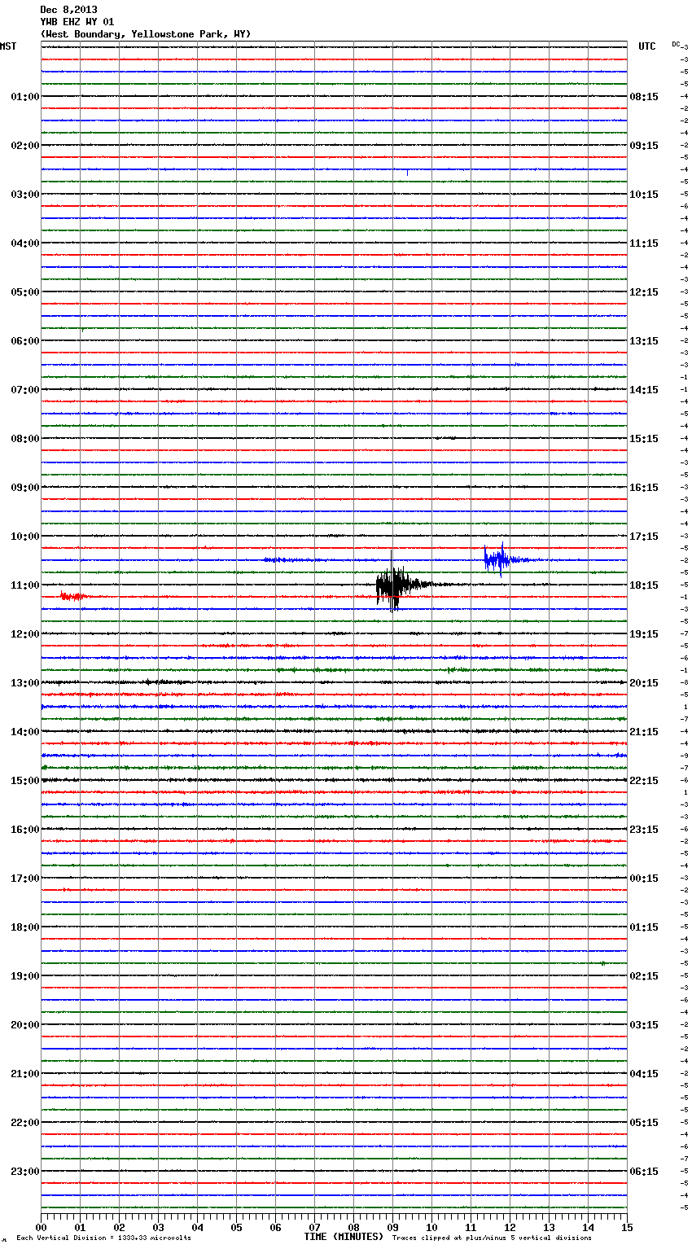This screenshot has width=692, height=1249.
Task: Click the '06:00' MST hour label
Action: 25,341
